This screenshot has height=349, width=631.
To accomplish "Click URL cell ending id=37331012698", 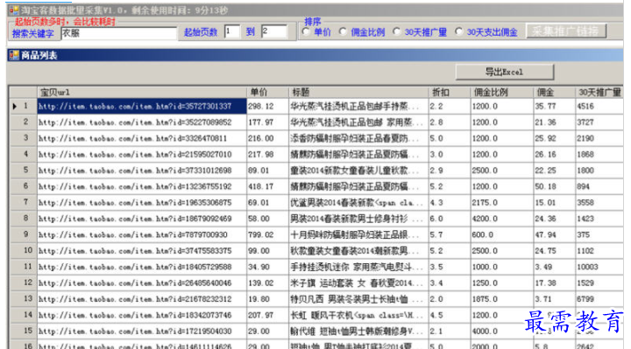I will (x=142, y=171).
